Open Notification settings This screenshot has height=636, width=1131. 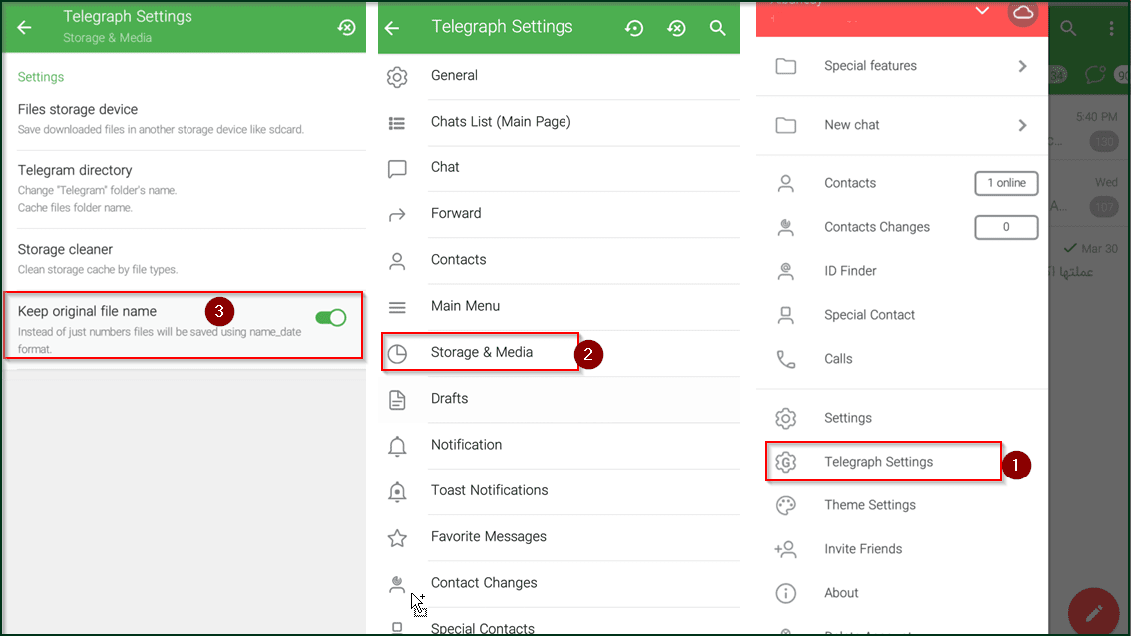pyautogui.click(x=559, y=445)
